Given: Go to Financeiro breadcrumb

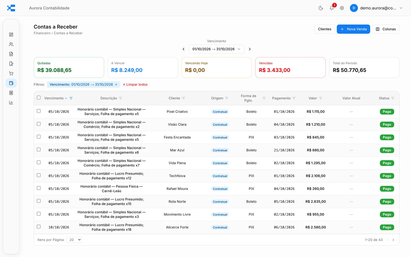Looking at the screenshot, I should point(42,33).
